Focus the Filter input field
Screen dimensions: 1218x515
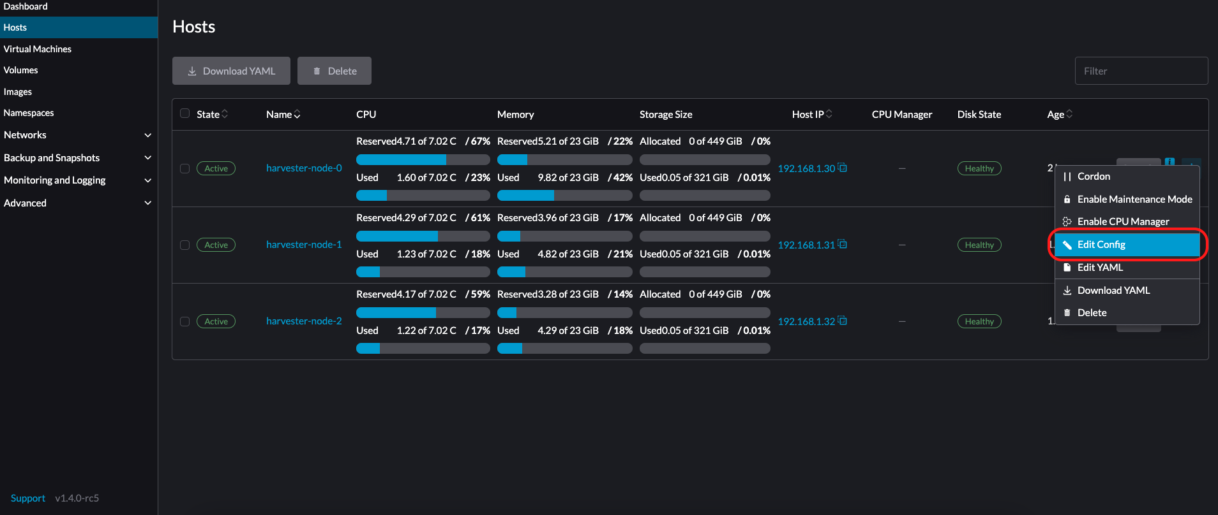click(x=1141, y=71)
